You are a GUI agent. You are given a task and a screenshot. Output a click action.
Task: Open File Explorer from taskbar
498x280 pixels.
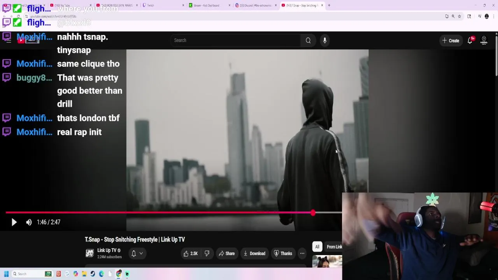click(84, 274)
